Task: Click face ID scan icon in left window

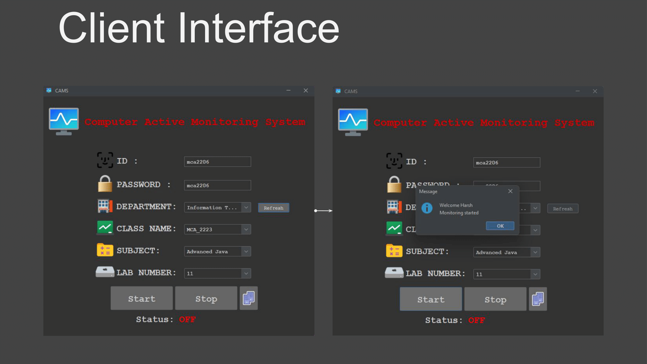Action: click(x=105, y=160)
